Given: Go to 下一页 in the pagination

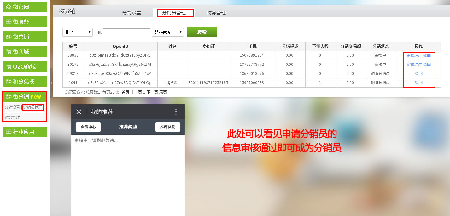Looking at the screenshot, I should click(x=152, y=92).
